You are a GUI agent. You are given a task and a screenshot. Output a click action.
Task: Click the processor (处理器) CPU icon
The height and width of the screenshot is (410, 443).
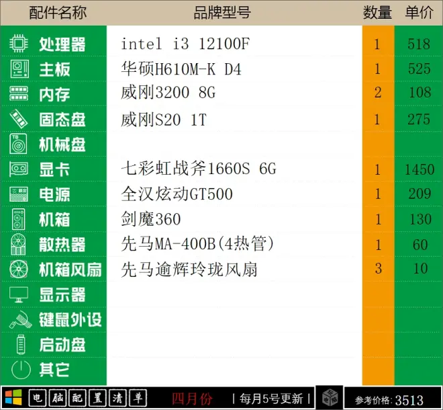[x=18, y=44]
